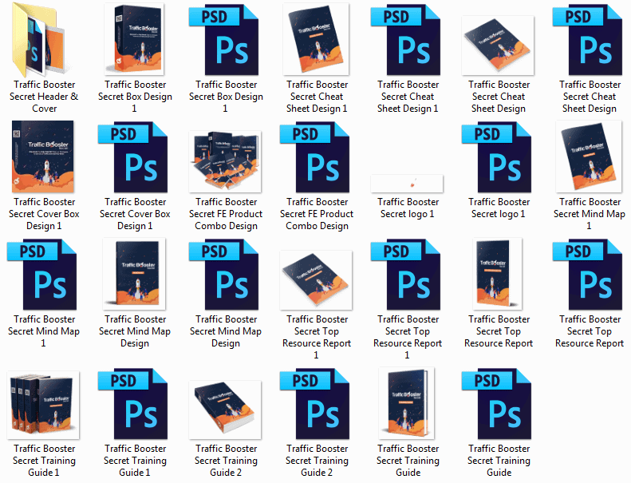Select the Top Resource Report 1 PSD file
This screenshot has height=483, width=631.
[x=405, y=275]
